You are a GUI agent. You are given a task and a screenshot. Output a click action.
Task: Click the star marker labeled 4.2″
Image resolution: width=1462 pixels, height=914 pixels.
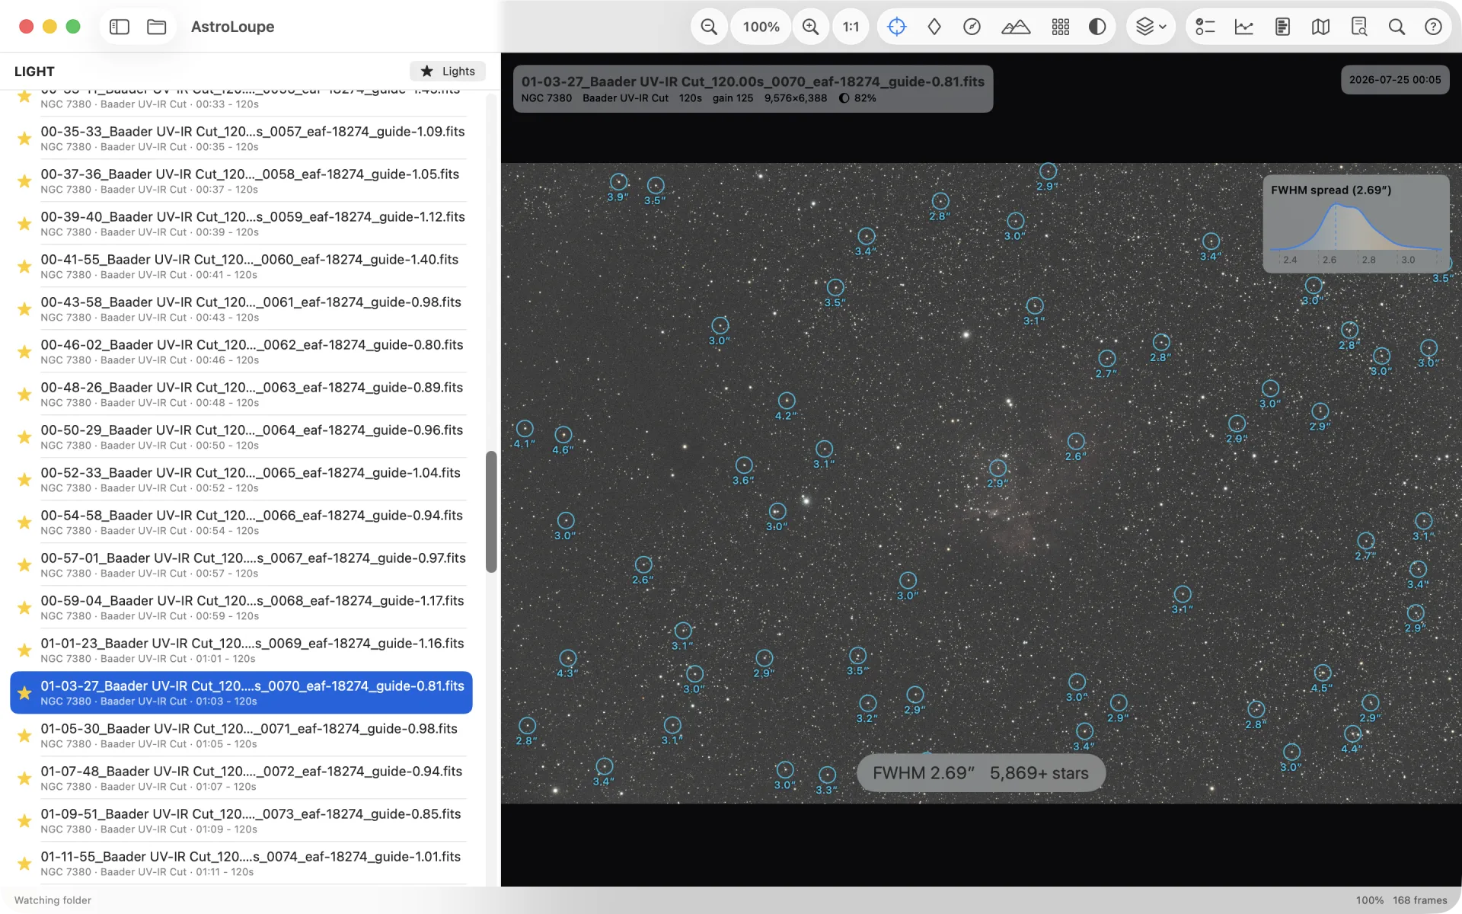coord(787,401)
